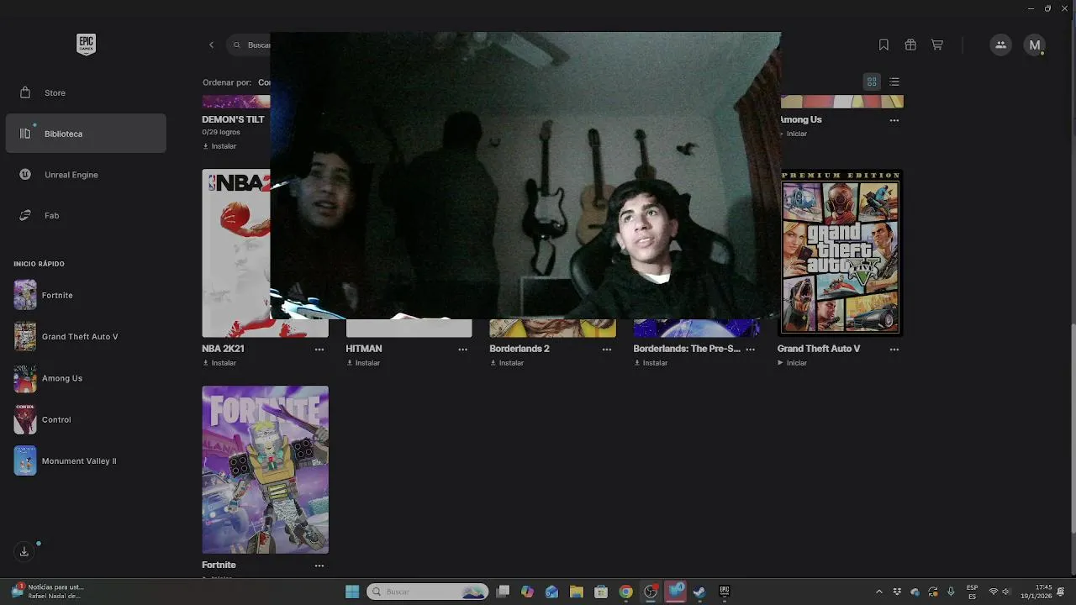
Task: Open the volume tray icon
Action: coord(1006,592)
